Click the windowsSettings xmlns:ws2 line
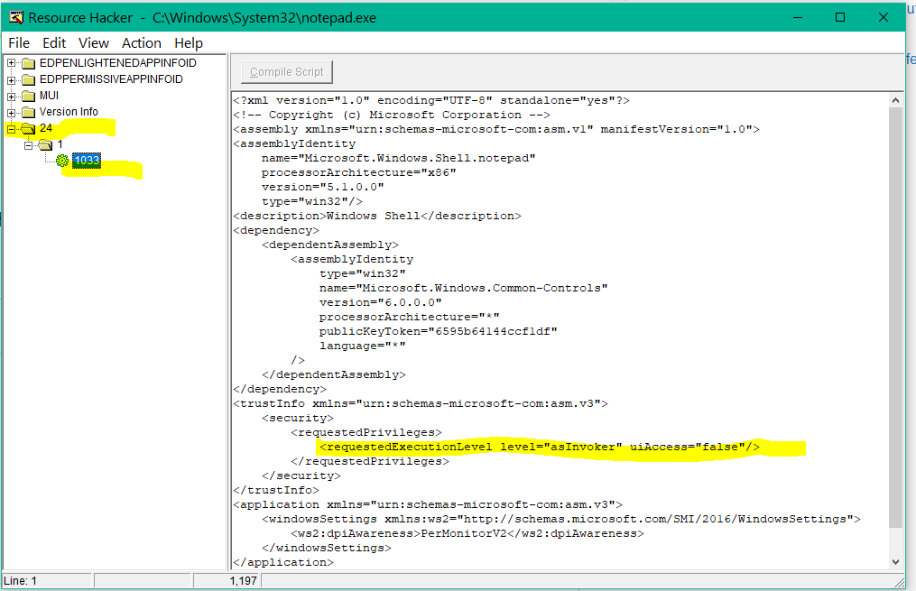916x591 pixels. pyautogui.click(x=560, y=519)
